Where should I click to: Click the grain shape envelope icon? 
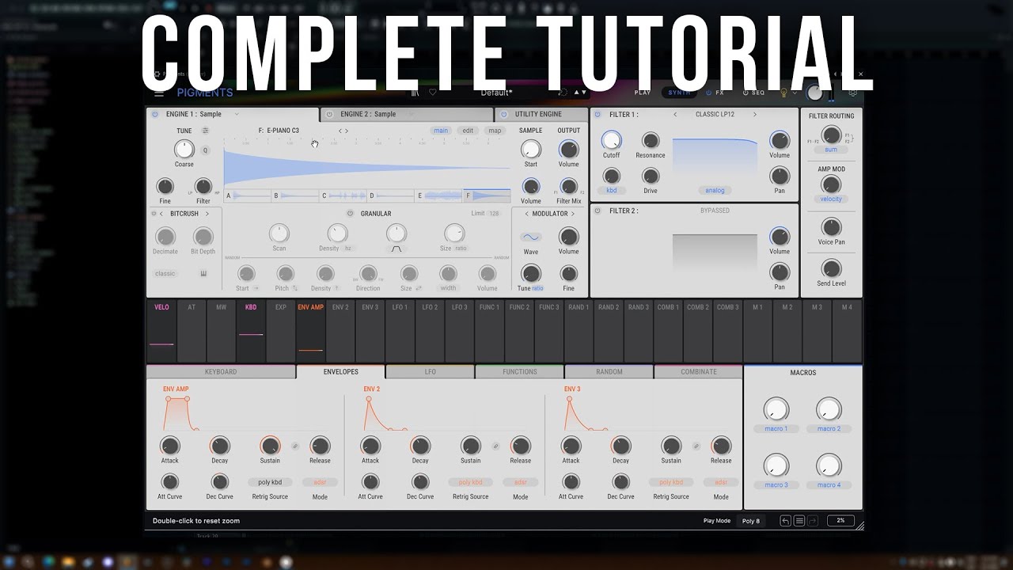pyautogui.click(x=396, y=249)
